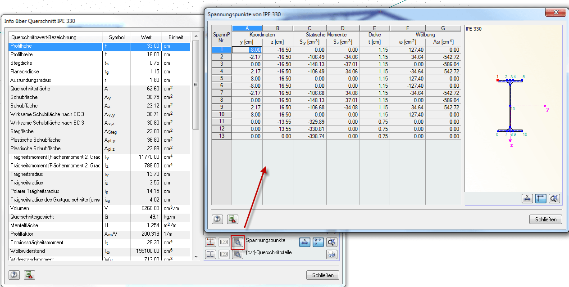The height and width of the screenshot is (287, 569).
Task: Select column header A in the stress points table
Action: click(x=247, y=28)
